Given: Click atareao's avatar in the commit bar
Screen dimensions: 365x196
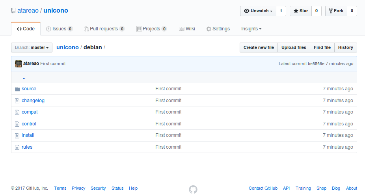Looking at the screenshot, I should pyautogui.click(x=19, y=63).
